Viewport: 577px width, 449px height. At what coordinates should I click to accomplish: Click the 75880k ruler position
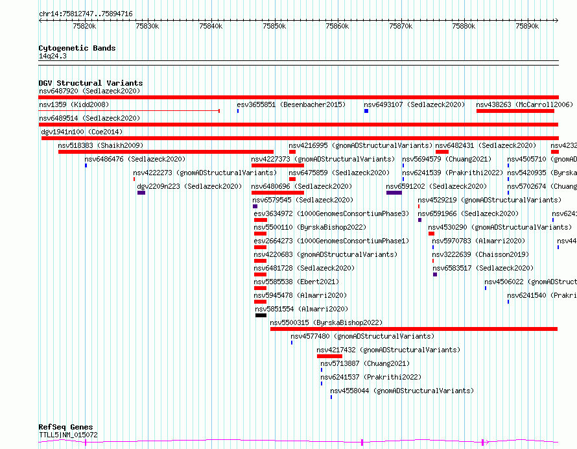pyautogui.click(x=464, y=26)
